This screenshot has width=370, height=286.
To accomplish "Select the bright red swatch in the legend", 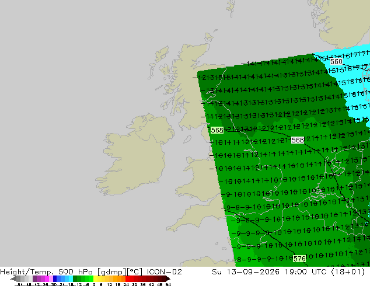I will (128, 278).
